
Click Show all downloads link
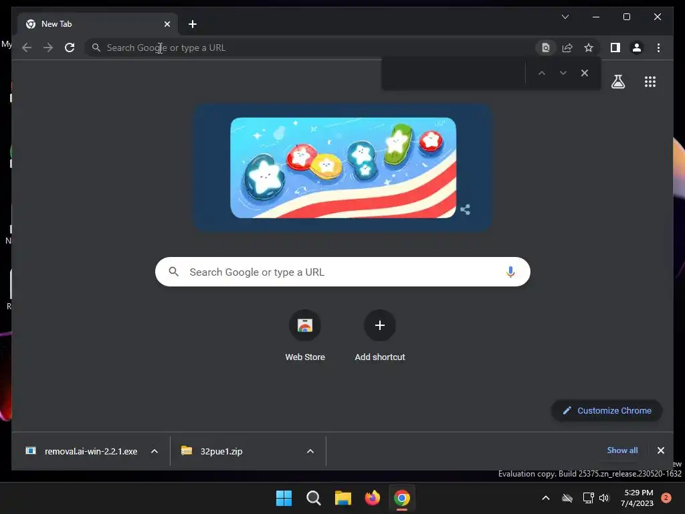tap(622, 450)
